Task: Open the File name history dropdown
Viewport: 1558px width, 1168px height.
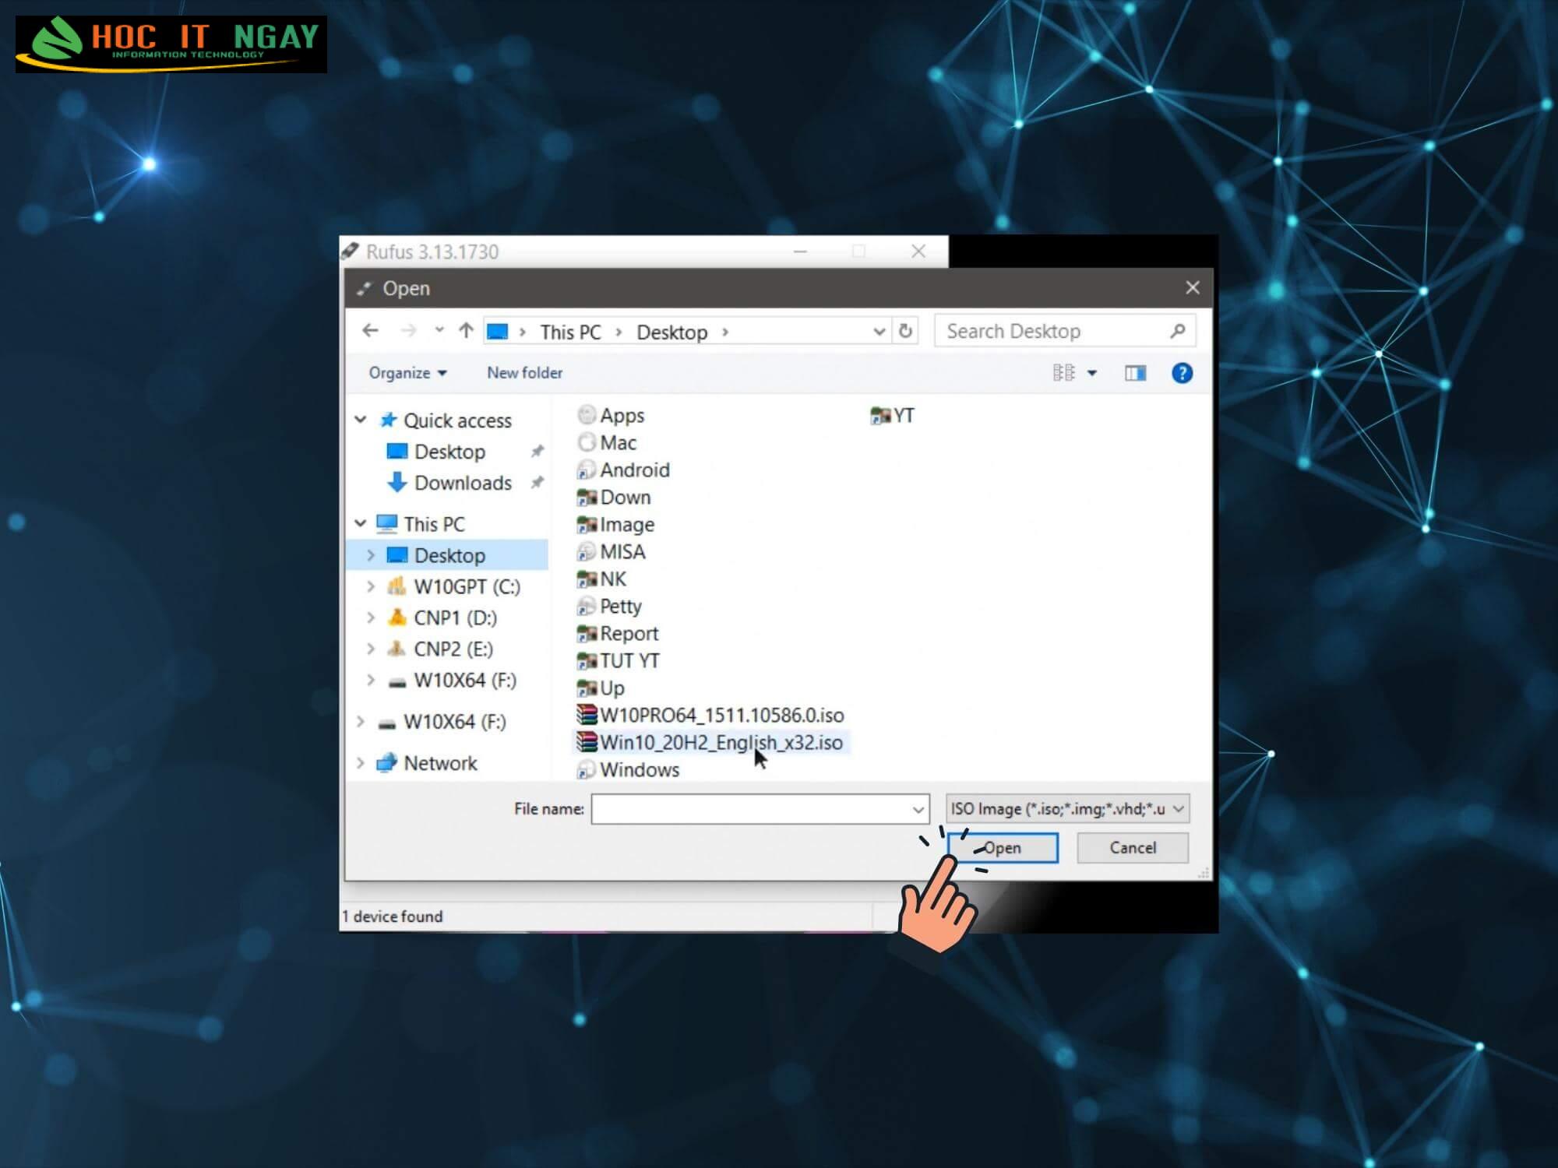Action: (918, 810)
